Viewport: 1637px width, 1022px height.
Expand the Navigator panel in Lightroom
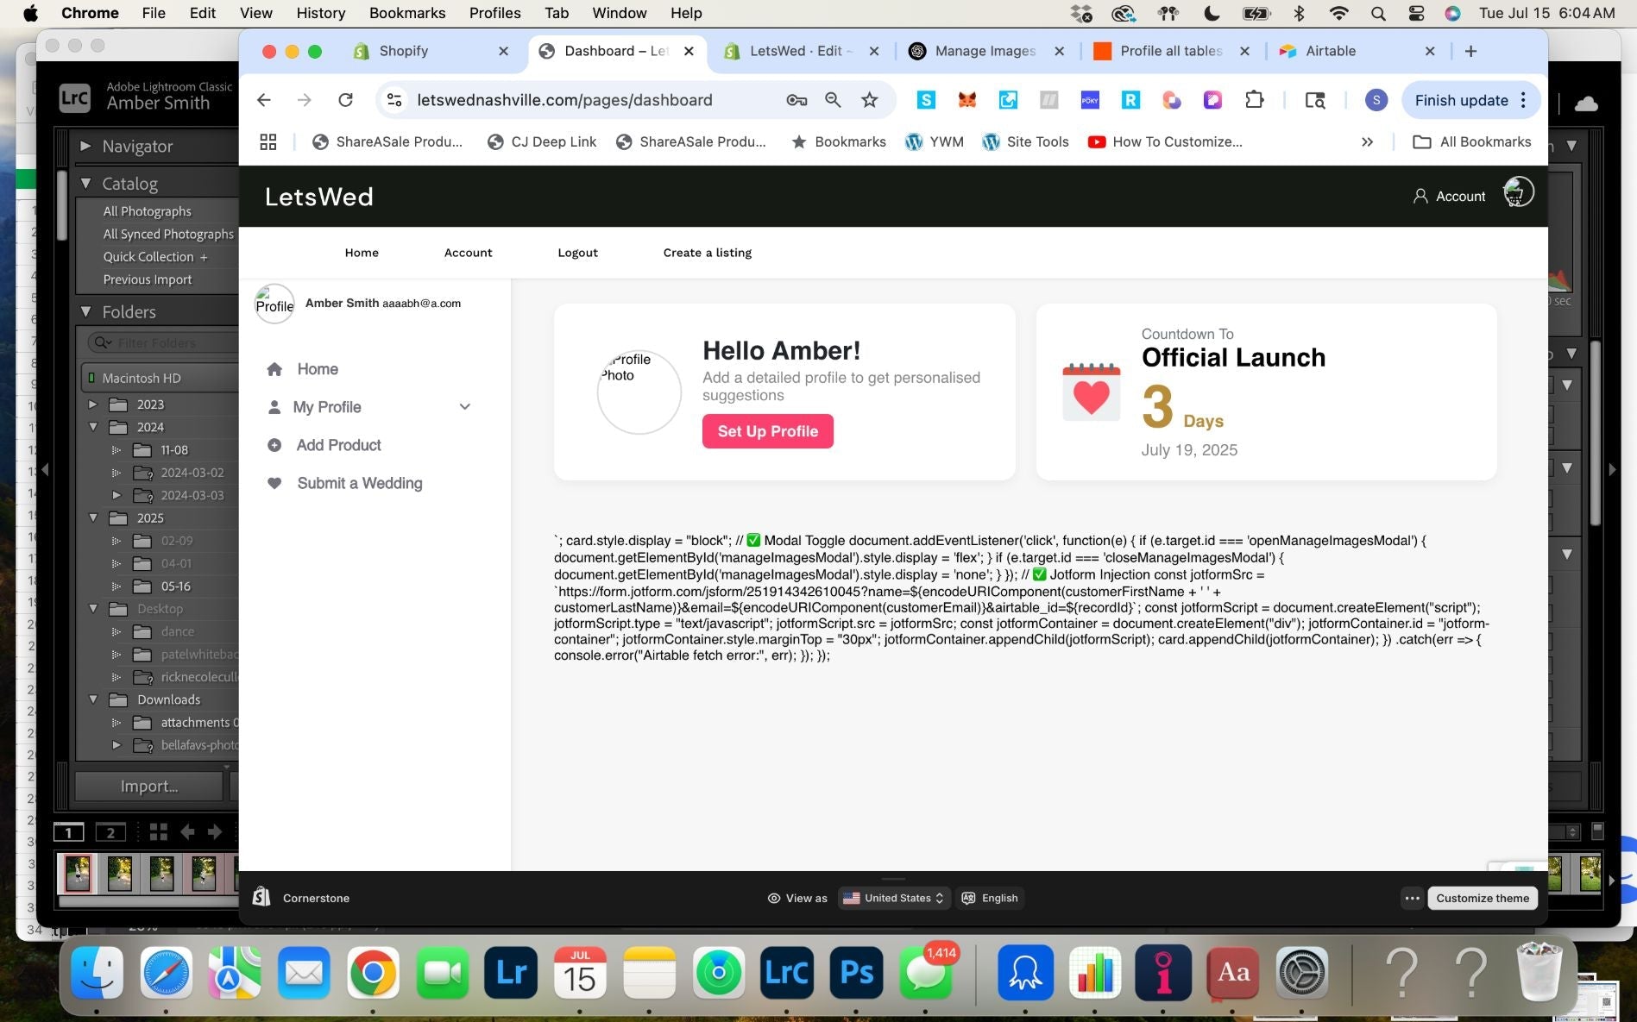tap(85, 147)
